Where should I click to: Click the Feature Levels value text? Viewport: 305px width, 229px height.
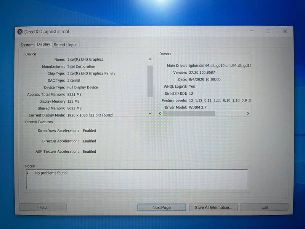point(220,100)
